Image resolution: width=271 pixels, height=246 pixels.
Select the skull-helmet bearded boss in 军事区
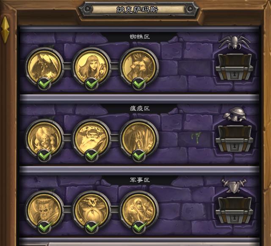click(x=91, y=210)
